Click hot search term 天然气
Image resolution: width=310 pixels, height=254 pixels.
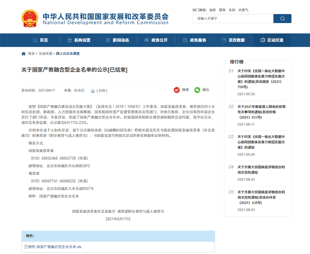pos(243,10)
